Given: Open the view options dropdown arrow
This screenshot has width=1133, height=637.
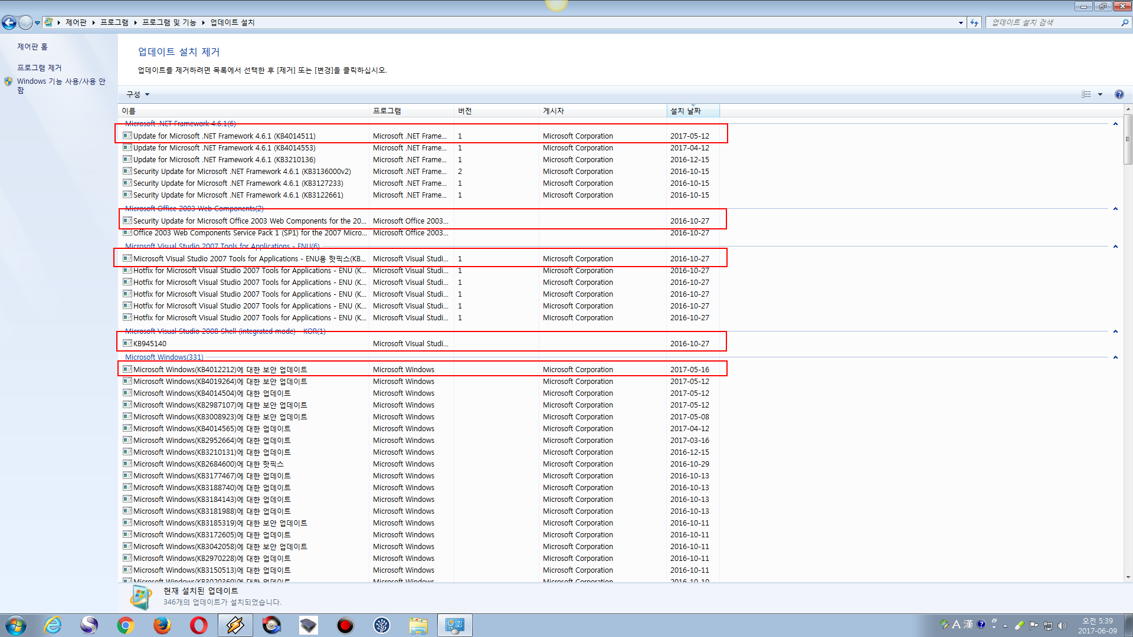Looking at the screenshot, I should pyautogui.click(x=1100, y=94).
